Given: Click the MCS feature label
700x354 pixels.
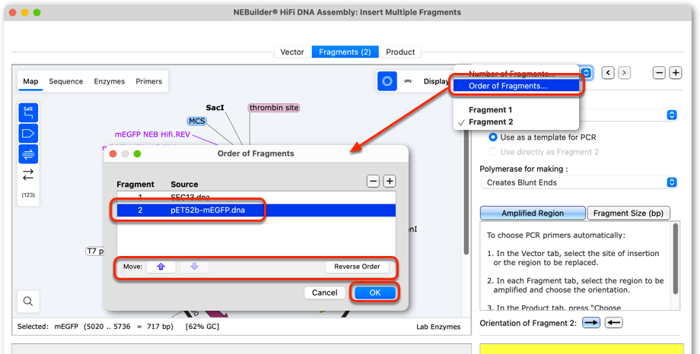Looking at the screenshot, I should tap(196, 121).
